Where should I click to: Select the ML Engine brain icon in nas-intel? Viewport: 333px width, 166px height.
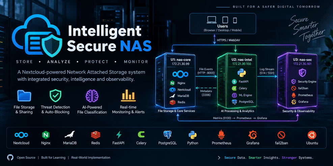point(234,95)
